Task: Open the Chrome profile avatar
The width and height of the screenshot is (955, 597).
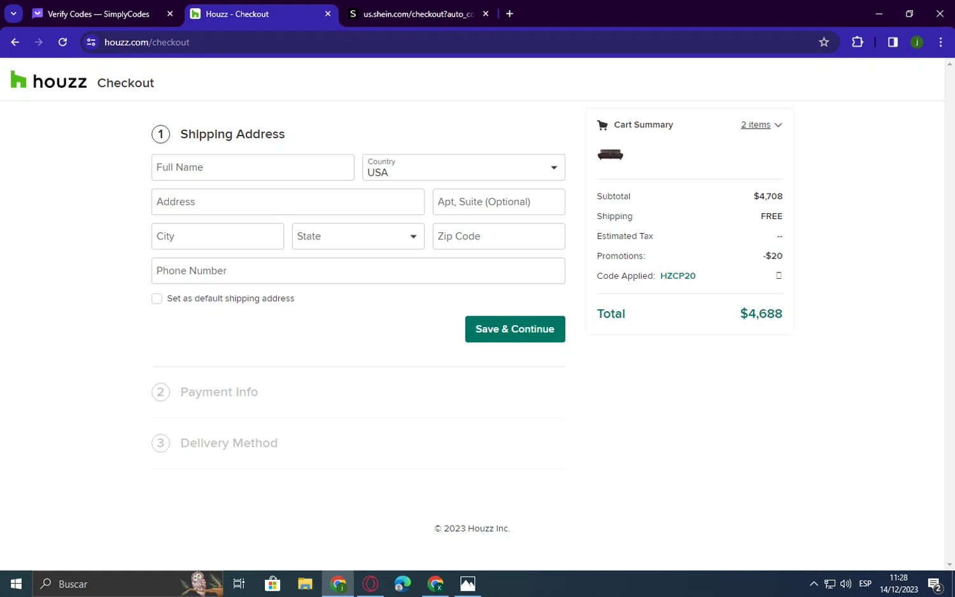Action: click(917, 42)
